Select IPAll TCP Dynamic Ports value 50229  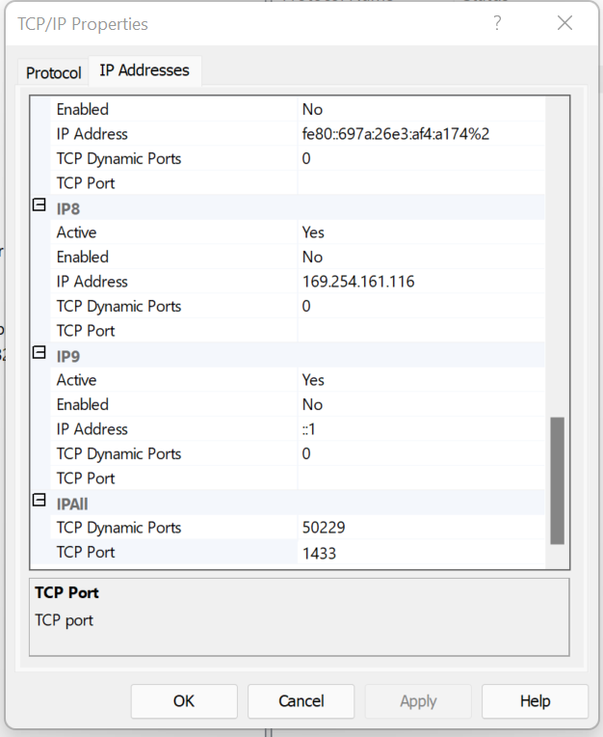click(x=420, y=528)
